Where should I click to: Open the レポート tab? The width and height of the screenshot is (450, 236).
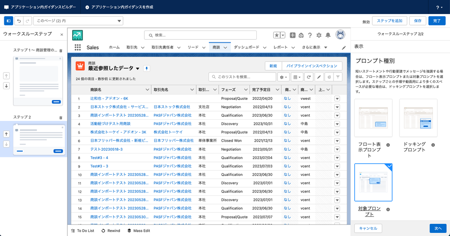tap(280, 47)
